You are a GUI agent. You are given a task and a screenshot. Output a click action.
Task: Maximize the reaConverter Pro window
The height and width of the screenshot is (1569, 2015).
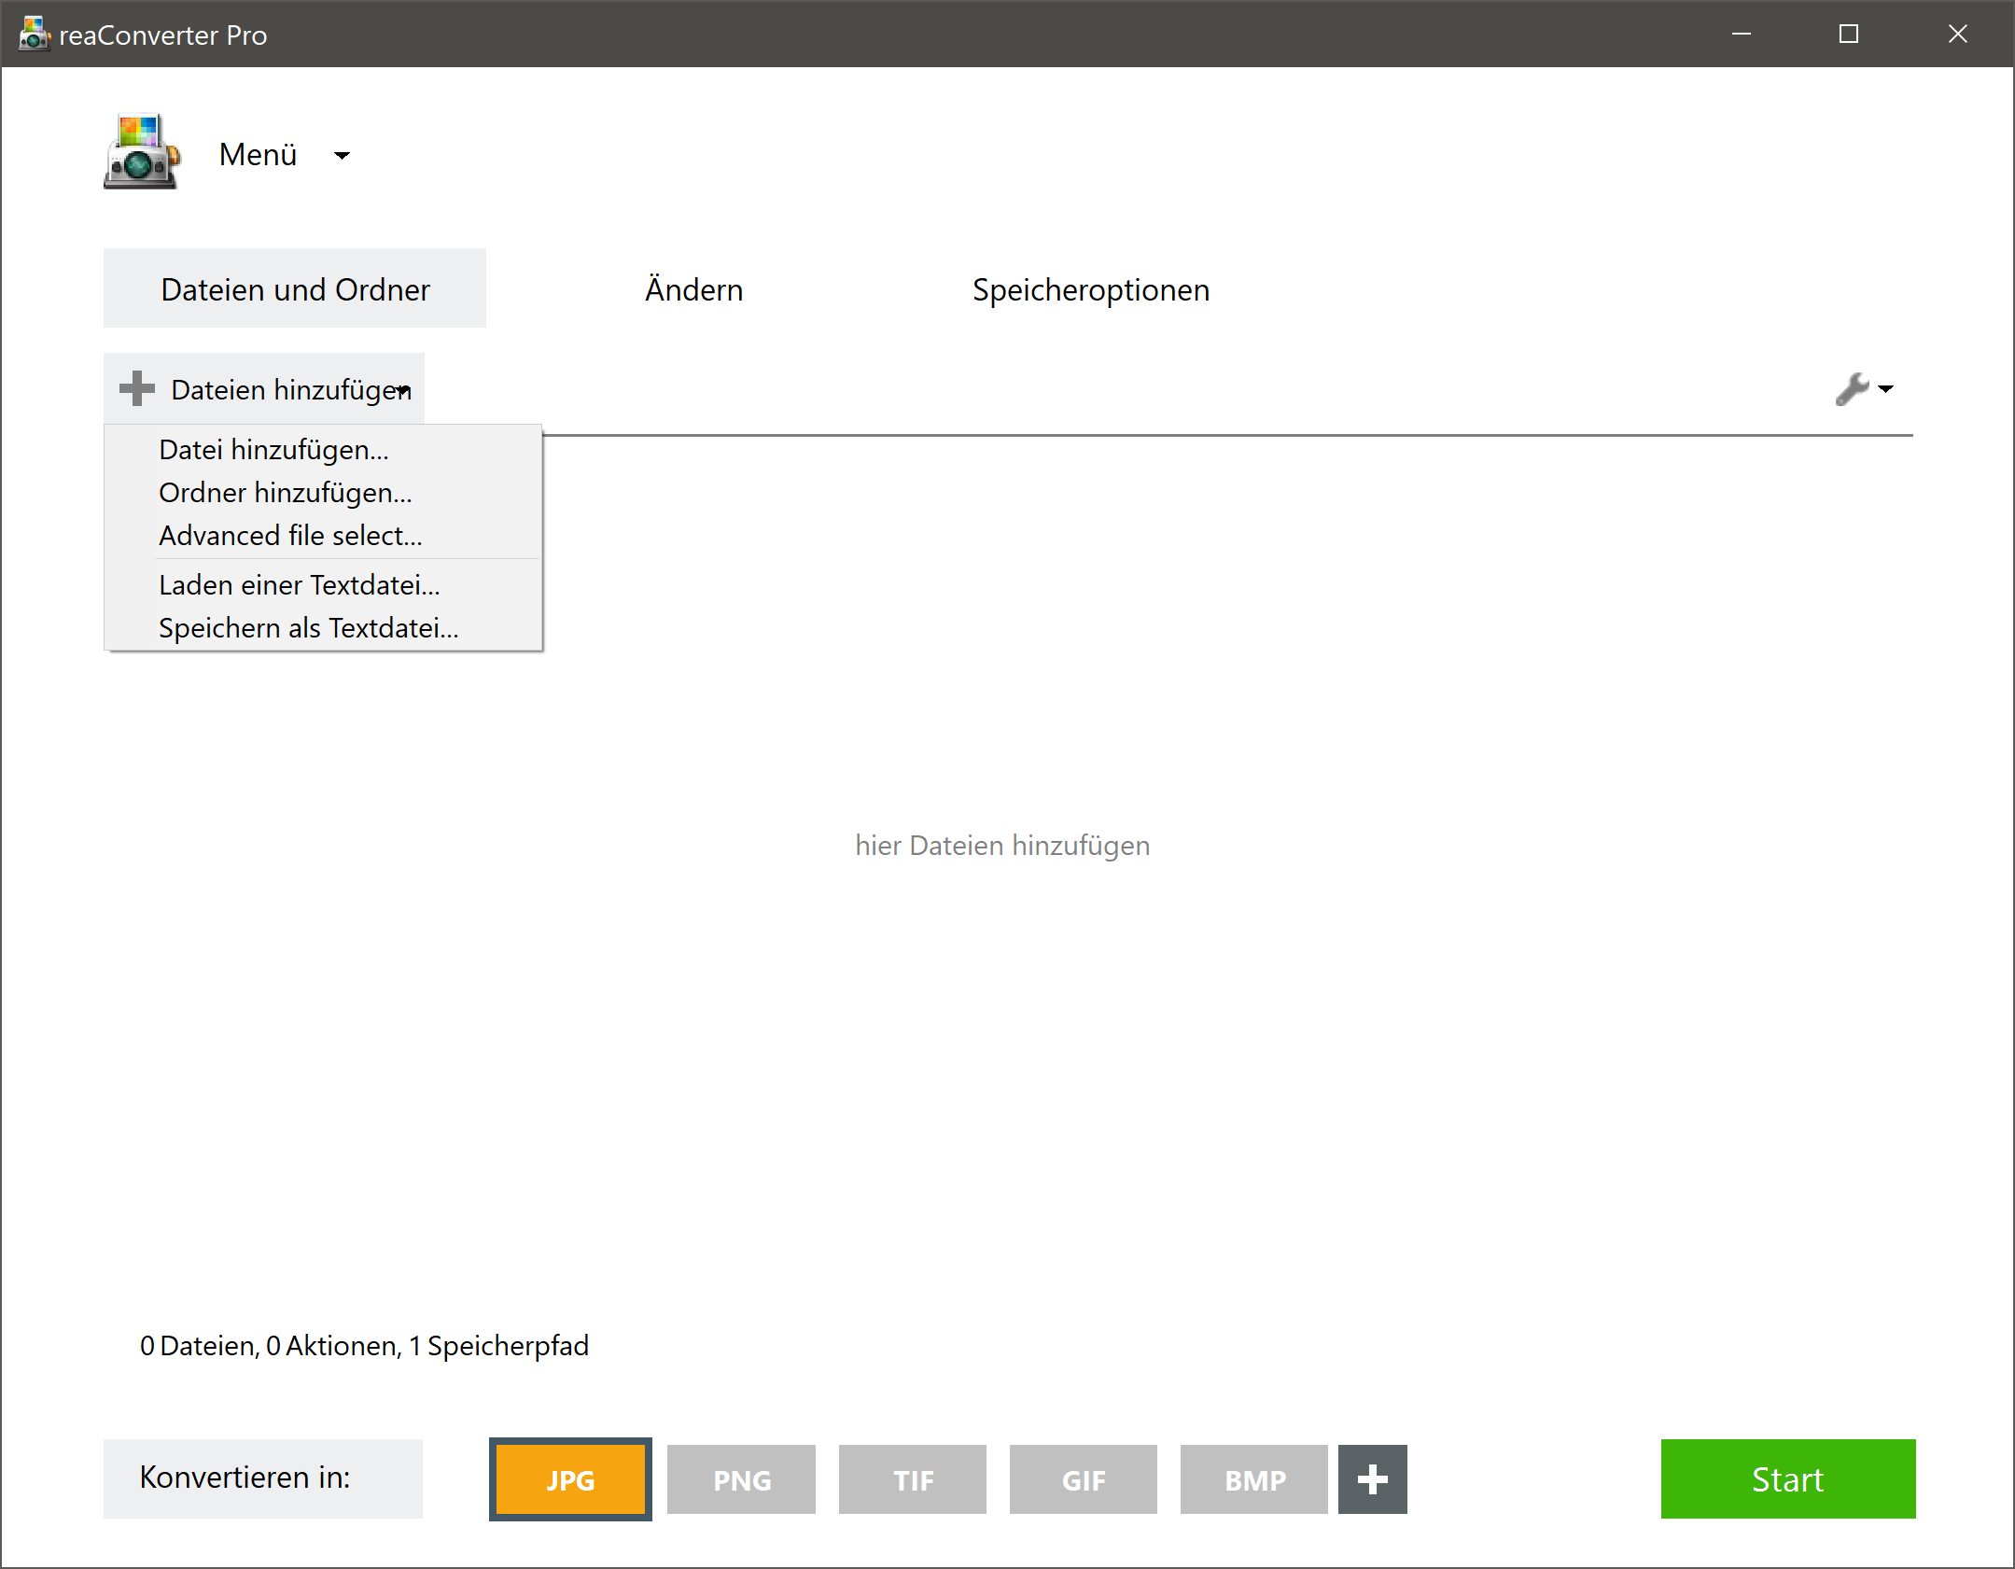(1849, 34)
